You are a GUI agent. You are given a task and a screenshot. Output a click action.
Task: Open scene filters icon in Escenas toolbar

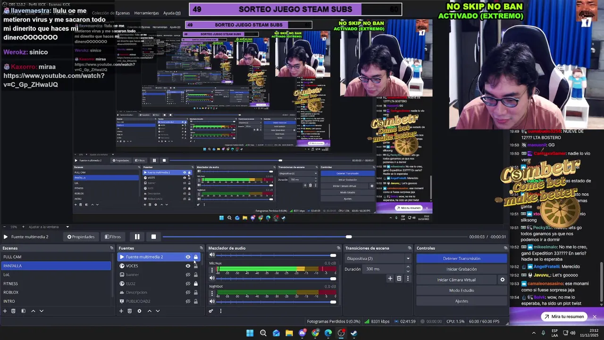tap(23, 311)
